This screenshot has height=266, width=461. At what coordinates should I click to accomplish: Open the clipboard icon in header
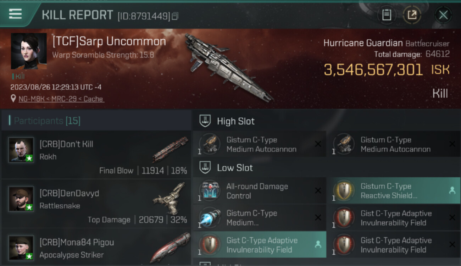pos(387,15)
